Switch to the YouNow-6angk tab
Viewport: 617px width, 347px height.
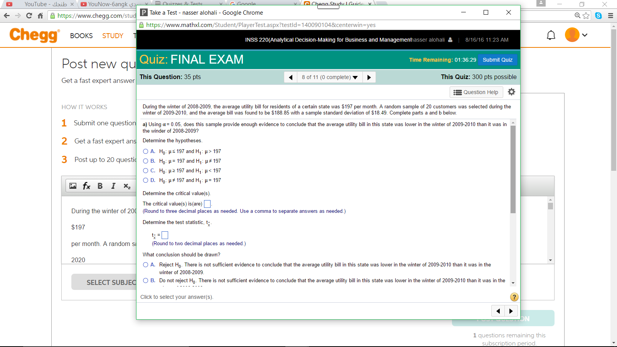click(x=114, y=4)
